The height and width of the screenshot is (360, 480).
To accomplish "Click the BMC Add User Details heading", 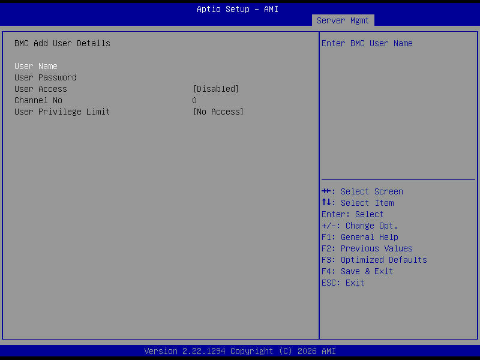I will 62,43.
